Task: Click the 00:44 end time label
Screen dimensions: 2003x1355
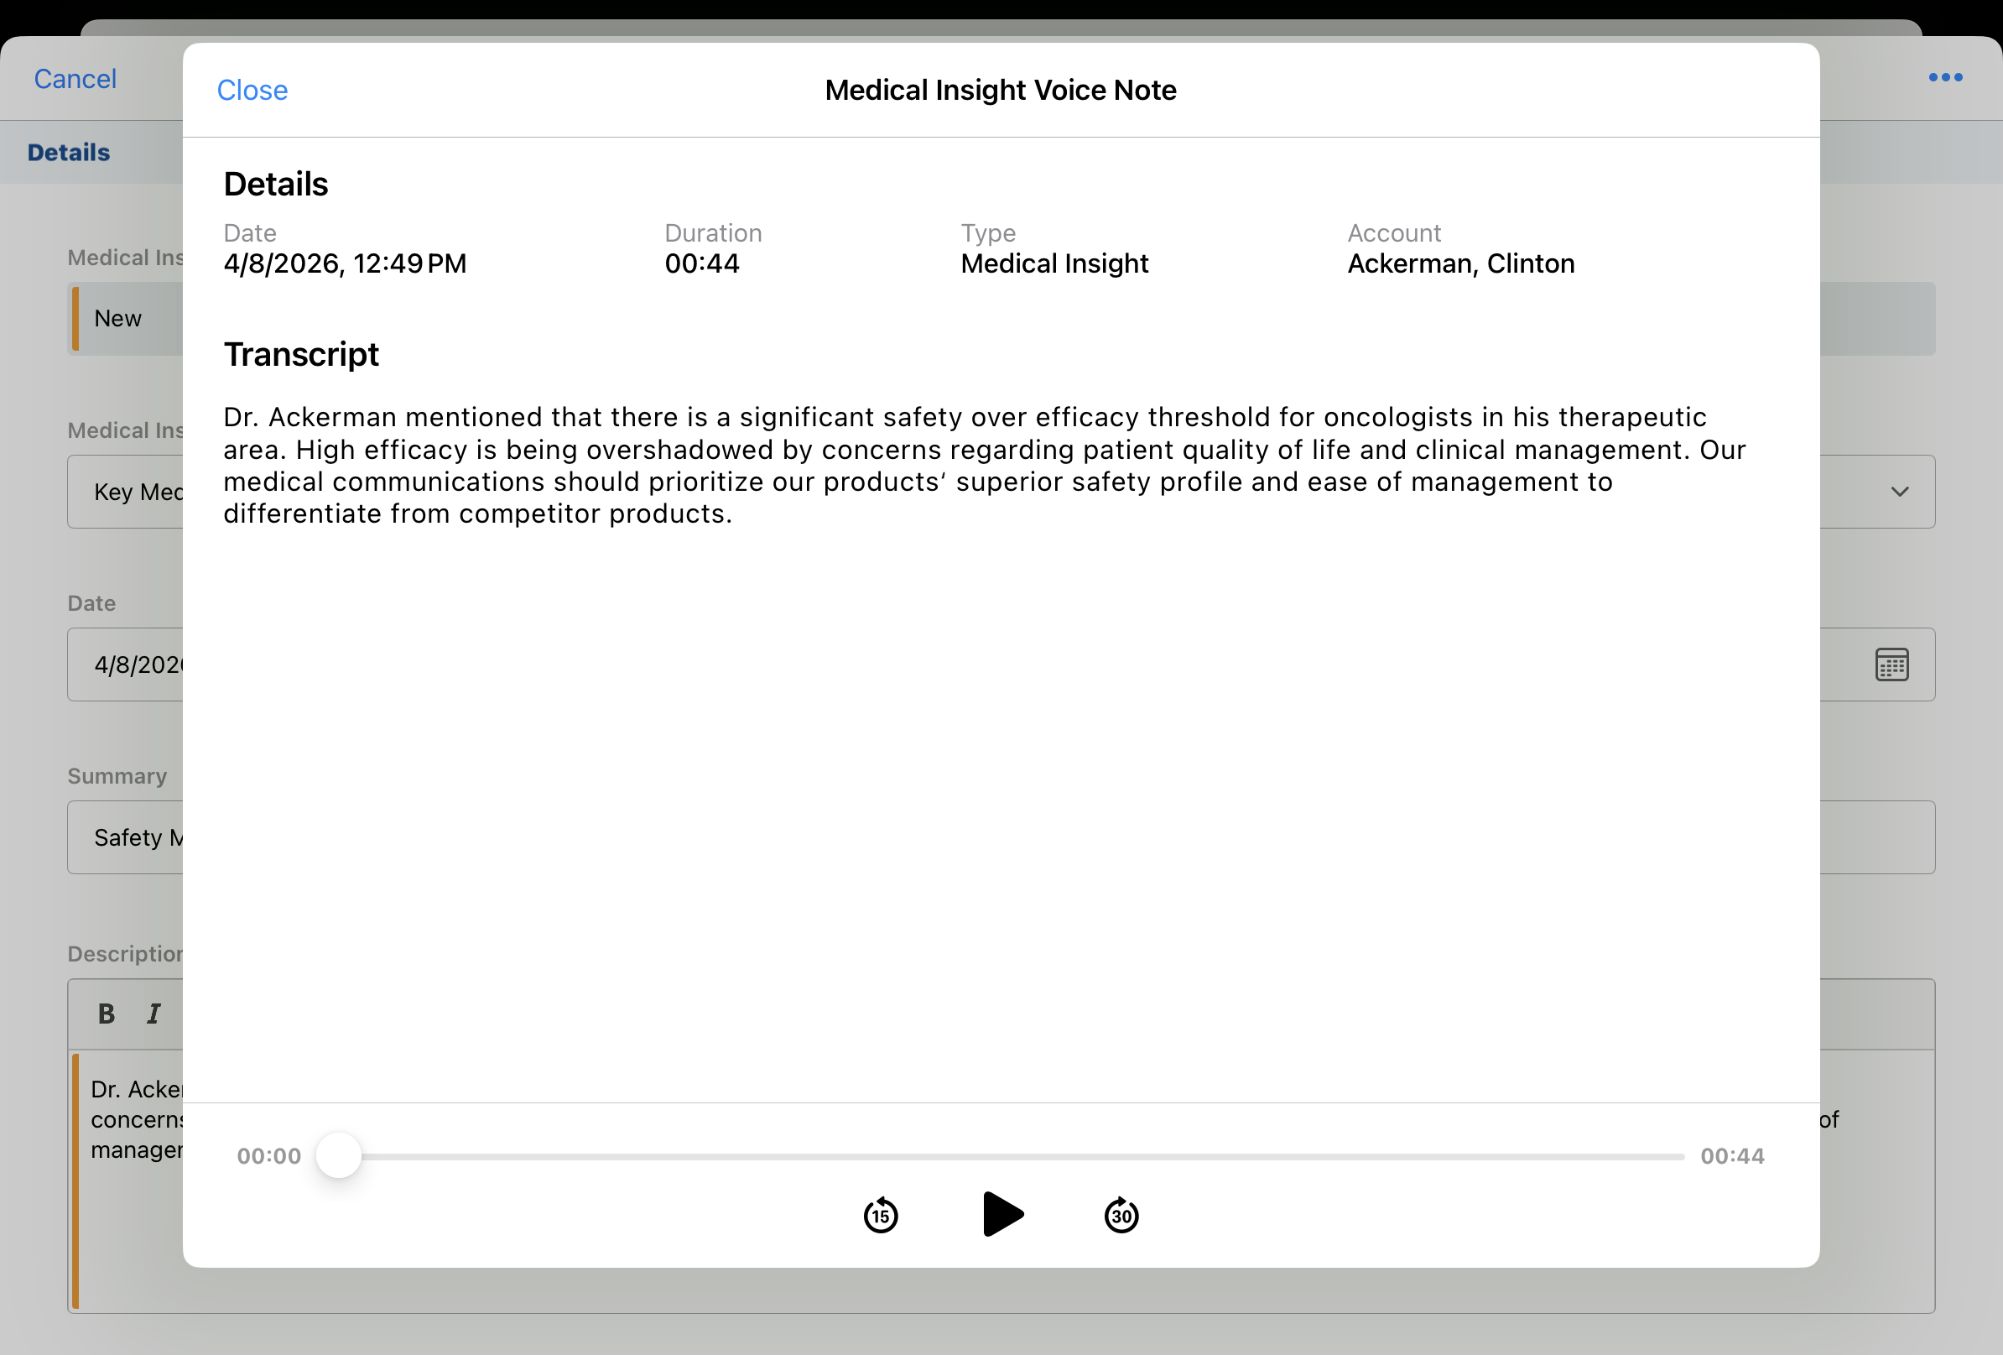Action: click(1731, 1156)
